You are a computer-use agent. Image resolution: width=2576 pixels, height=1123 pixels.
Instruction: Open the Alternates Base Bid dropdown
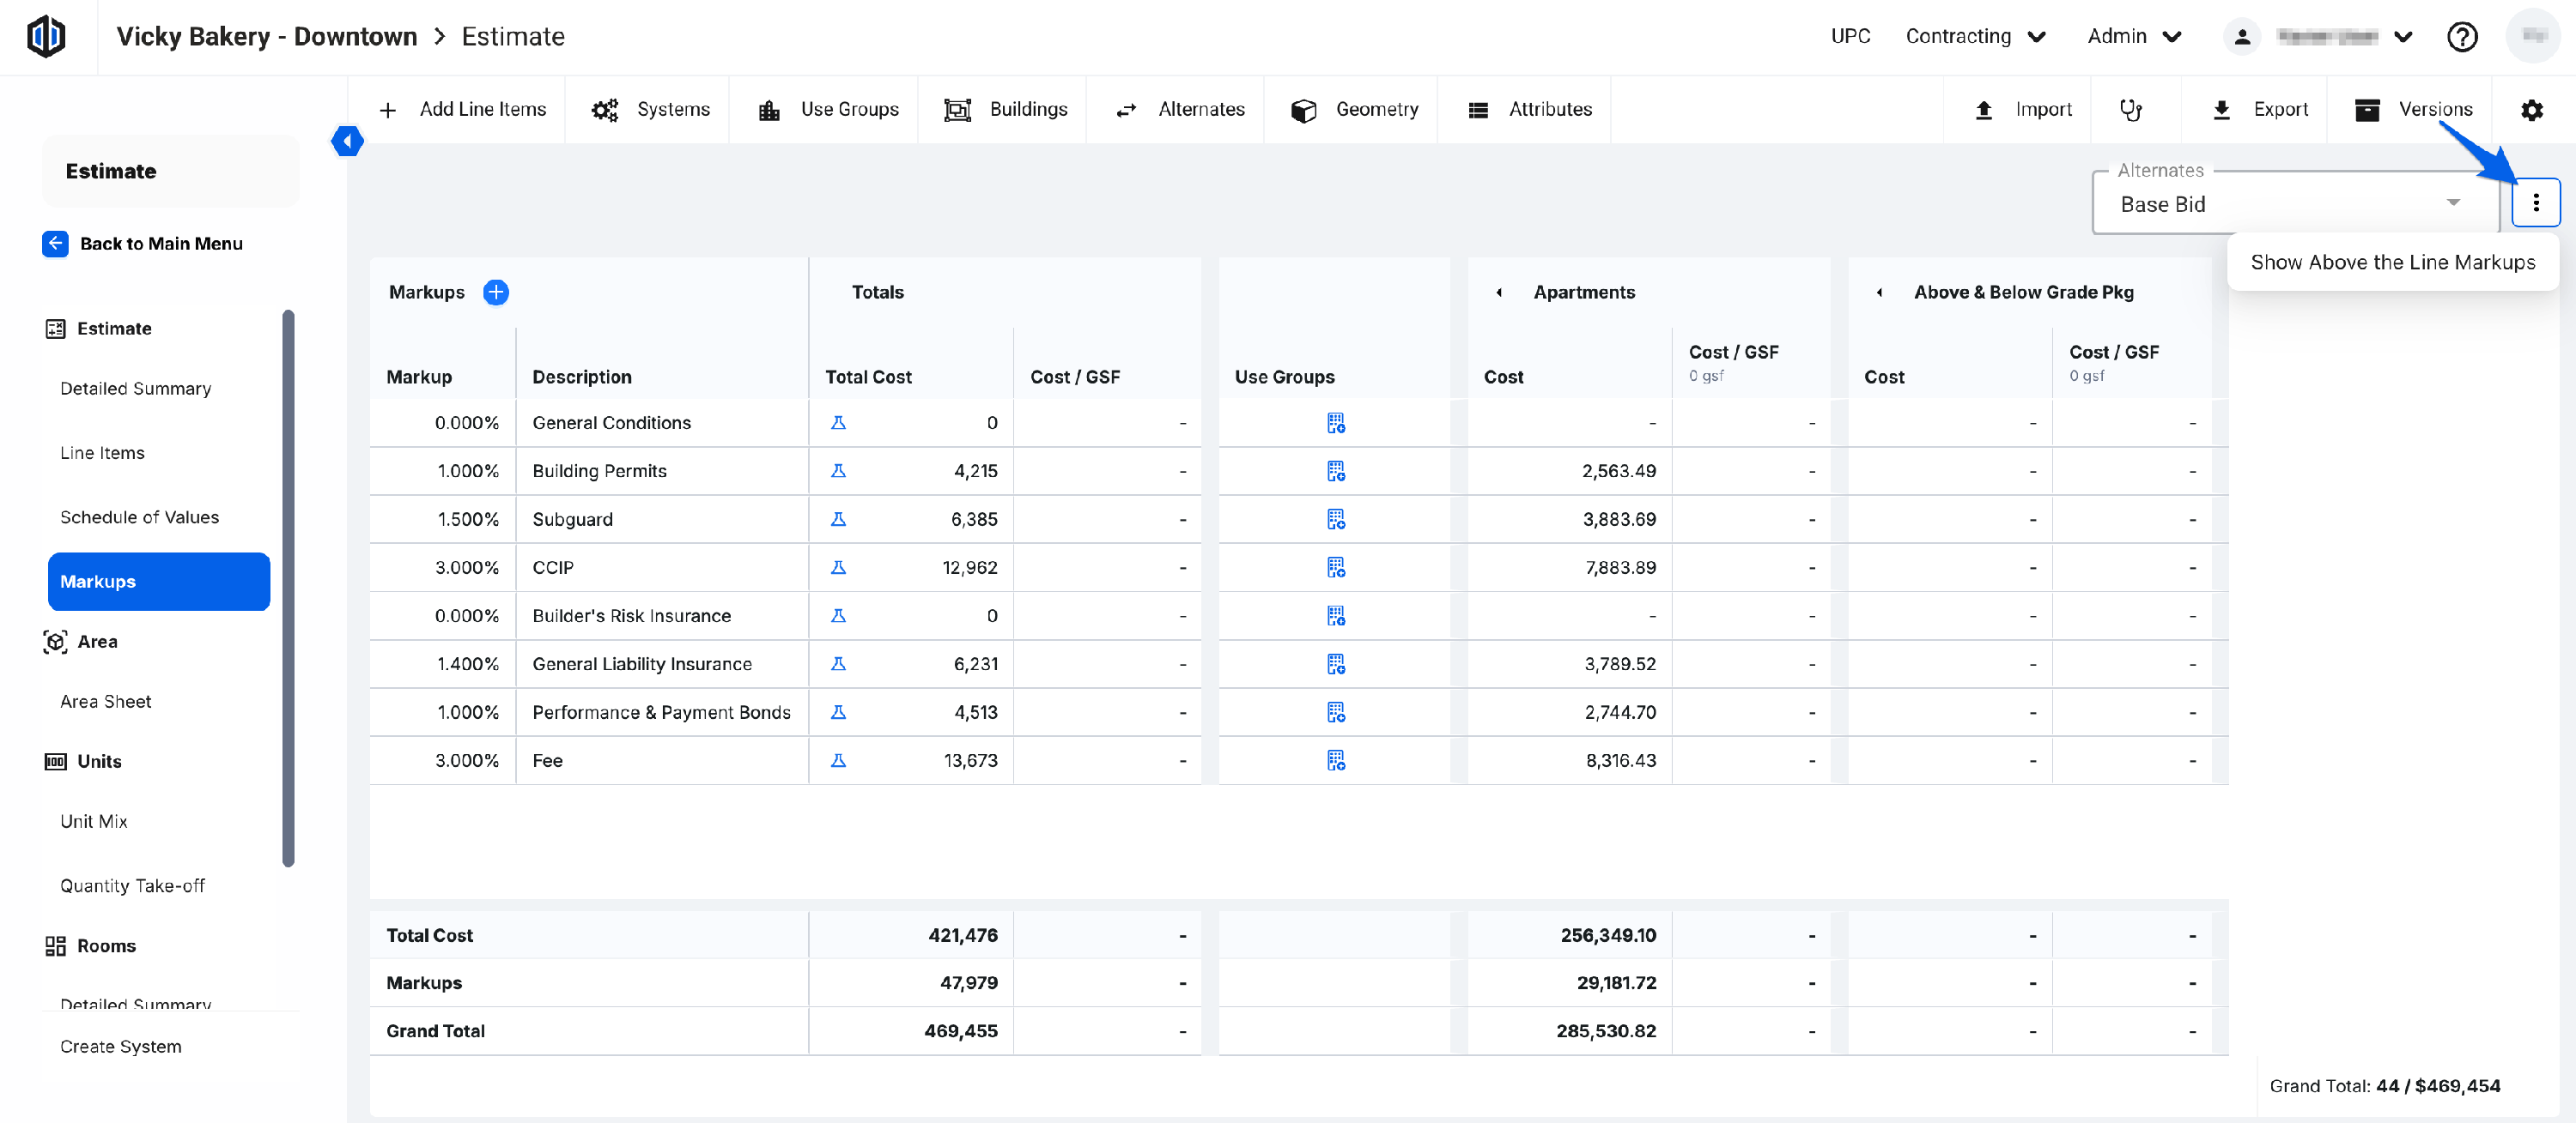pos(2294,204)
